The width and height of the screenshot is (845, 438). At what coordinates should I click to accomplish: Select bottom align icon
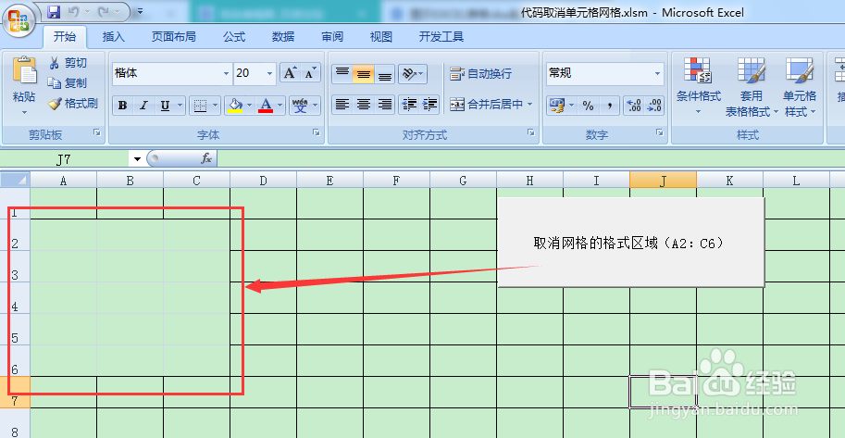(x=384, y=74)
